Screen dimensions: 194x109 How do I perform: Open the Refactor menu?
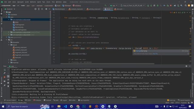[x=33, y=2]
